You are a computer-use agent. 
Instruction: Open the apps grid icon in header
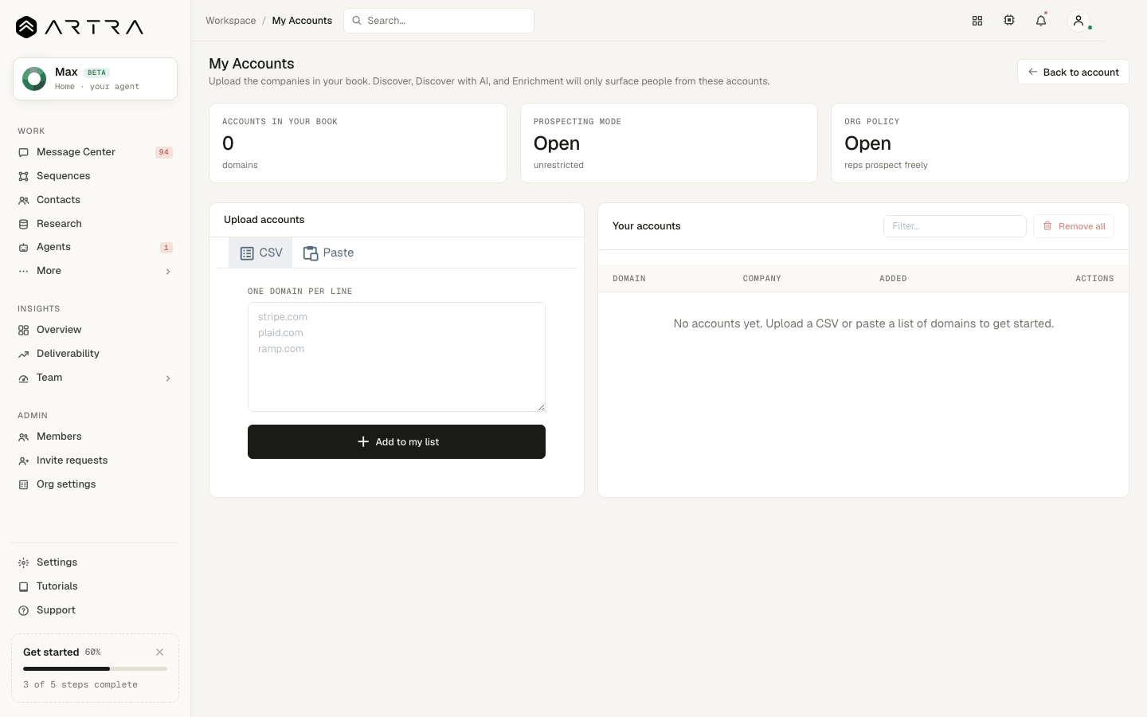(x=977, y=21)
